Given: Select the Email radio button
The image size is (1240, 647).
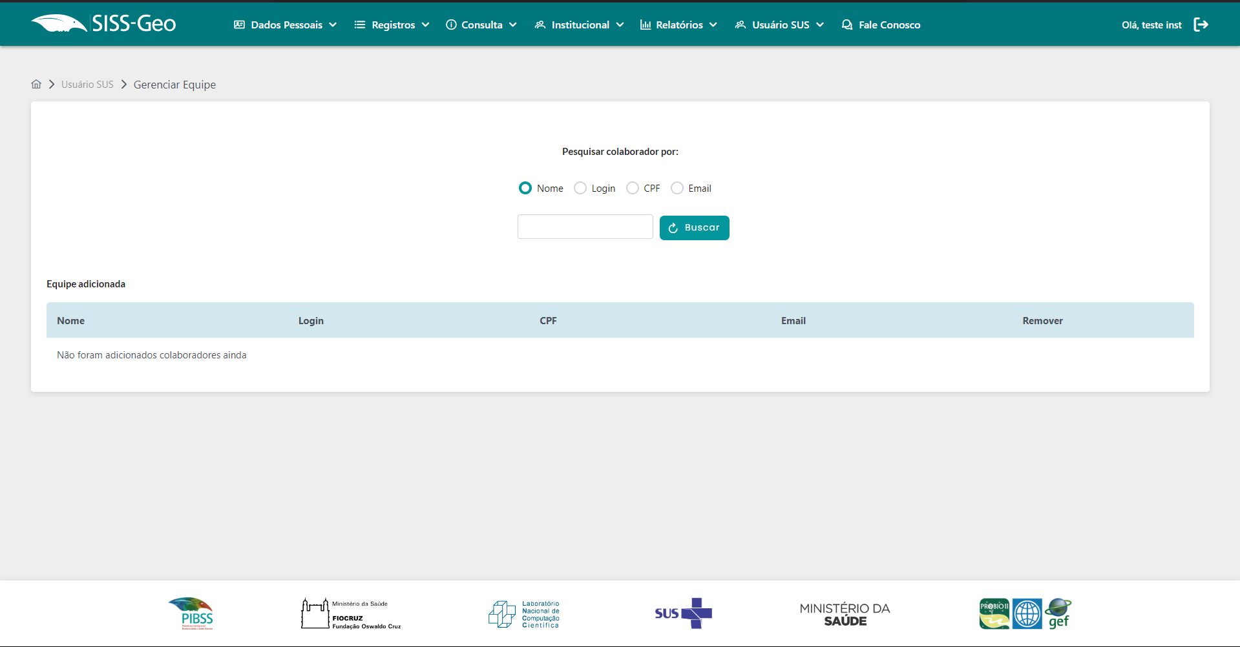Looking at the screenshot, I should 677,188.
